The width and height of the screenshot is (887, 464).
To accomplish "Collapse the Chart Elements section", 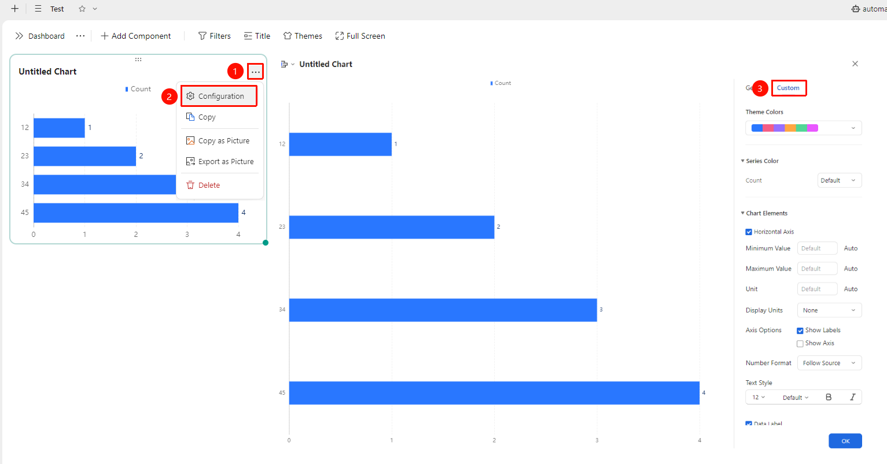I will coord(743,213).
